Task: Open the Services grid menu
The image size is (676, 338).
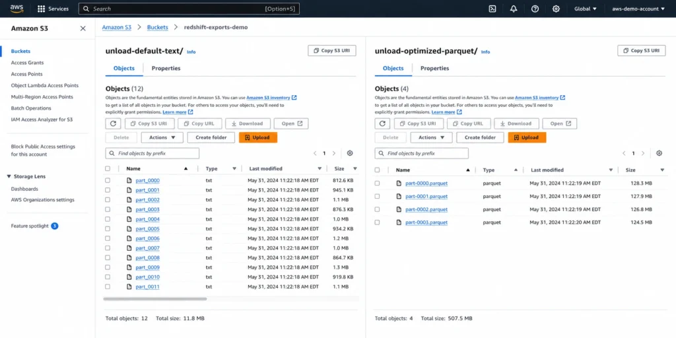Action: [x=53, y=9]
